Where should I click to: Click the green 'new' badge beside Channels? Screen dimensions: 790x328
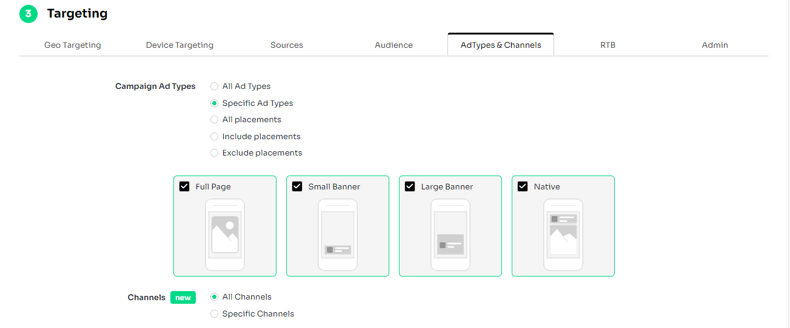click(183, 297)
